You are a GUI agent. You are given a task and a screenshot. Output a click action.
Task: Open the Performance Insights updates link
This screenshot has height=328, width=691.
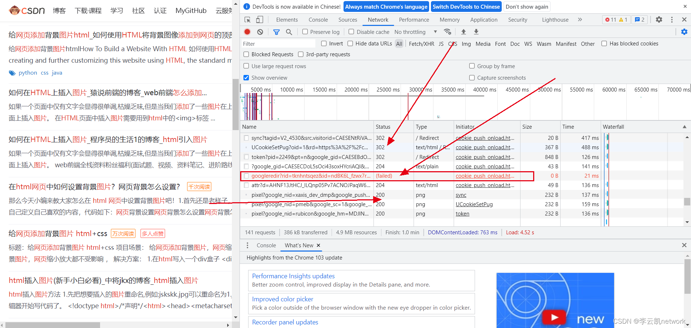coord(293,276)
